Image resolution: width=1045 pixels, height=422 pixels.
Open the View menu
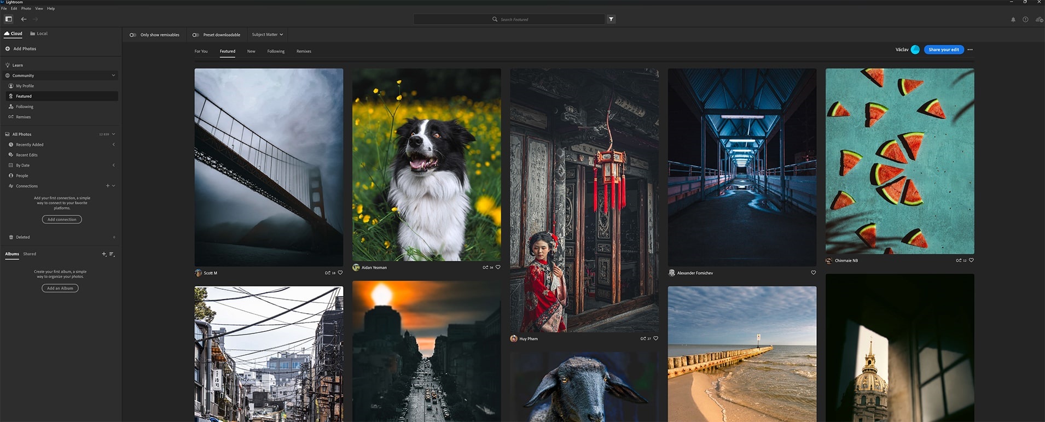[x=39, y=9]
